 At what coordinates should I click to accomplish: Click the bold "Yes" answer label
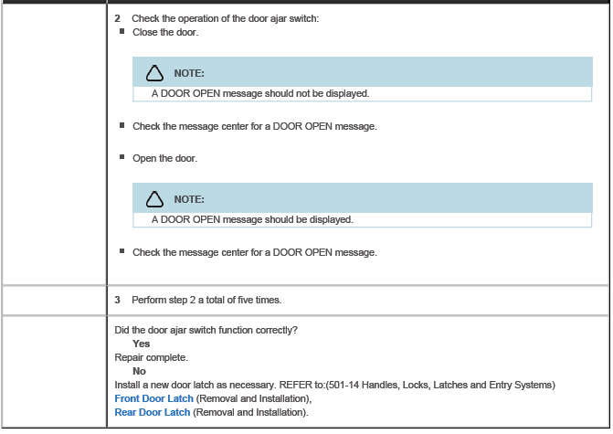click(141, 344)
